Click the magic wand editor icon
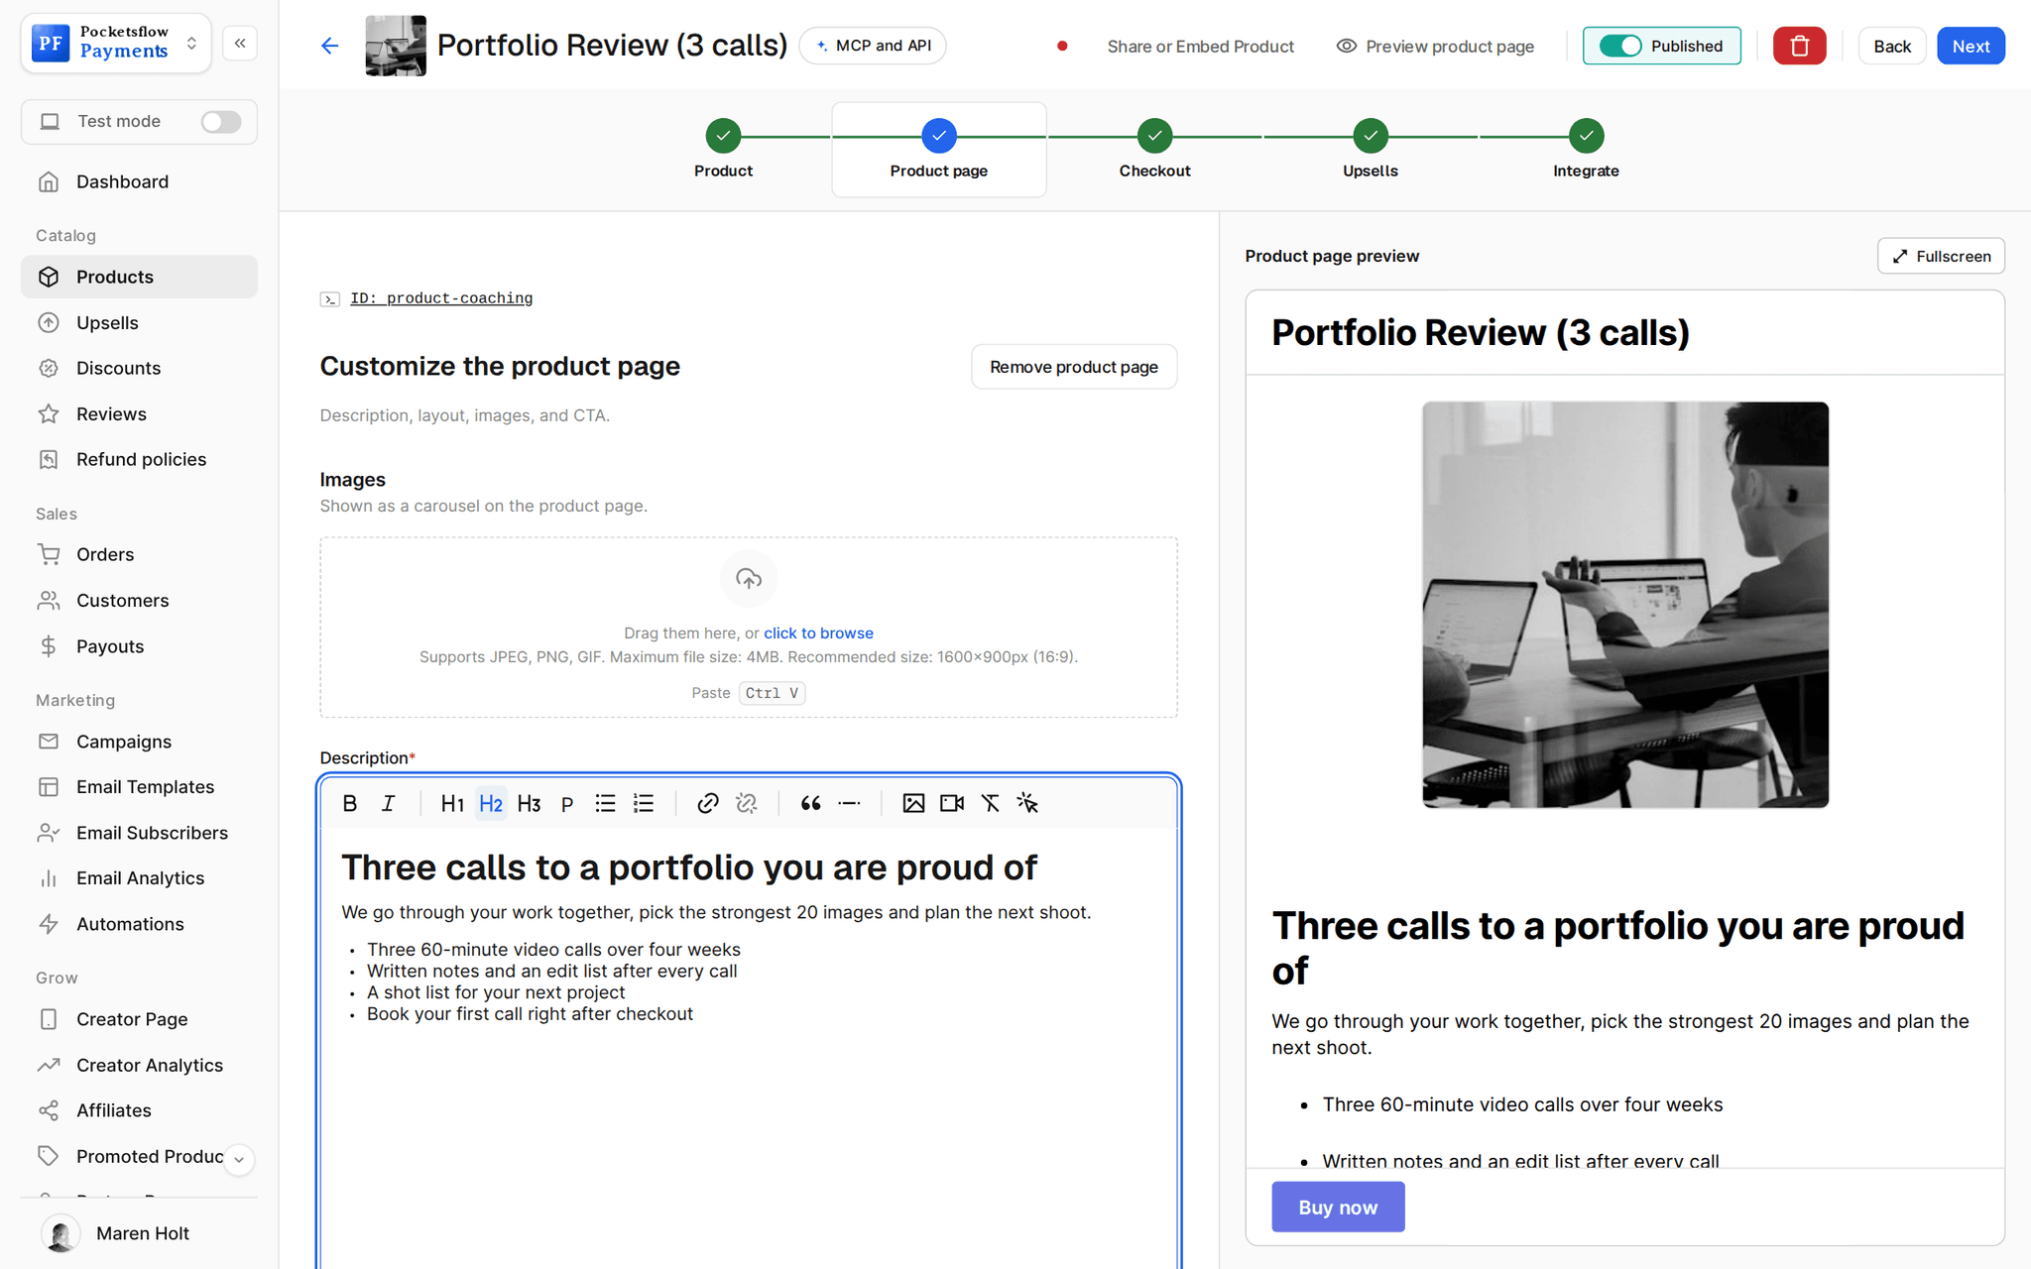 point(1027,803)
